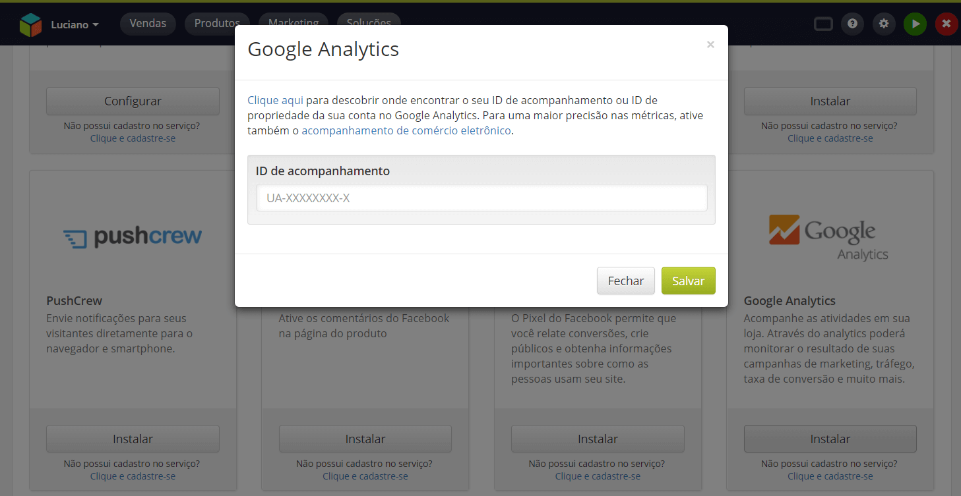The image size is (961, 496).
Task: Click 'Clique e cadastre-se' under PushCrew
Action: coord(133,476)
